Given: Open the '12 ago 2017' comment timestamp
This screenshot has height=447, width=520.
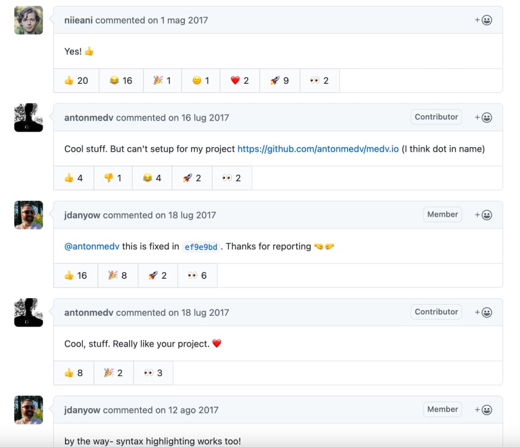Looking at the screenshot, I should [193, 410].
